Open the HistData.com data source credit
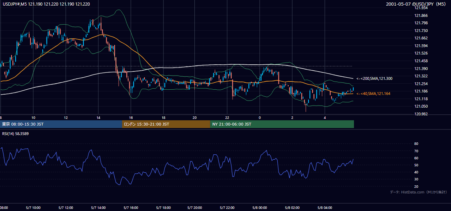This screenshot has width=451, height=211. pyautogui.click(x=418, y=192)
